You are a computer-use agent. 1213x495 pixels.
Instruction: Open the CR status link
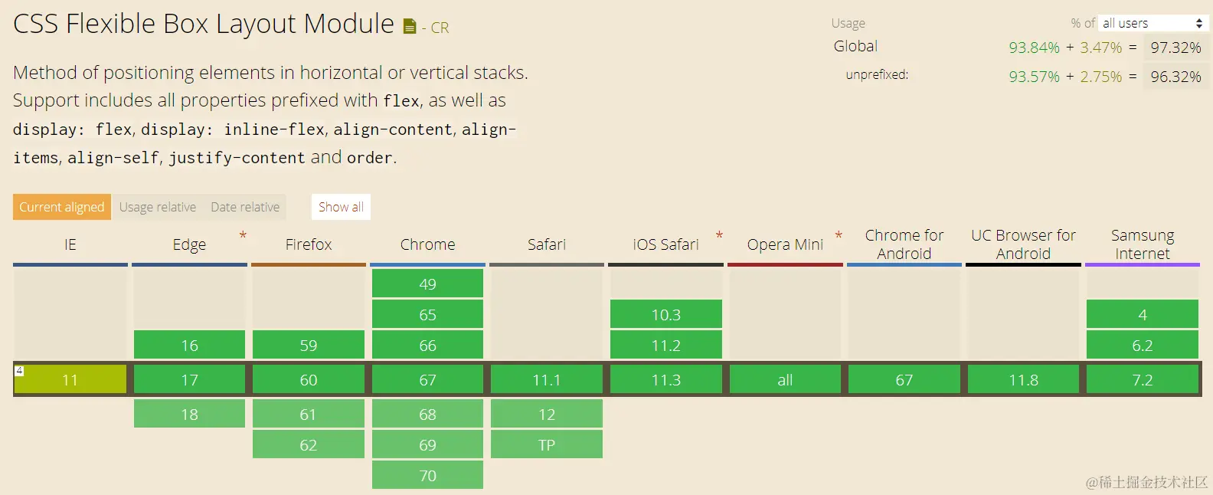440,28
